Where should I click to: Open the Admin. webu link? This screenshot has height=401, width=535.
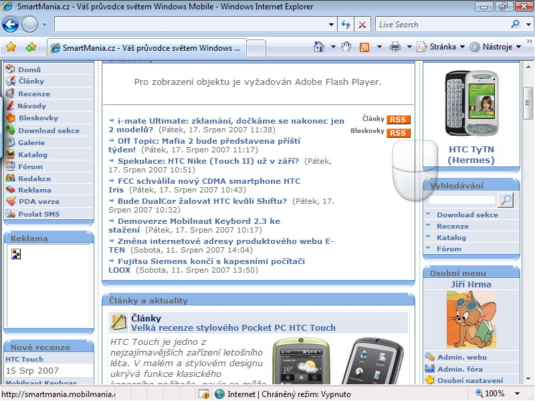[x=462, y=357]
